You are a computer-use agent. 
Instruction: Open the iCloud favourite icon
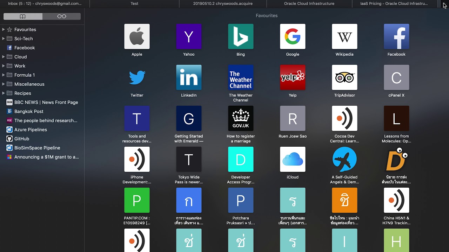point(293,159)
